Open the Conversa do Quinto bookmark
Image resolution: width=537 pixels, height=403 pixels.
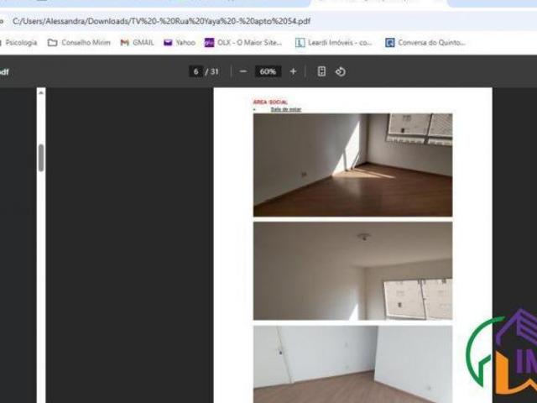[x=425, y=43]
